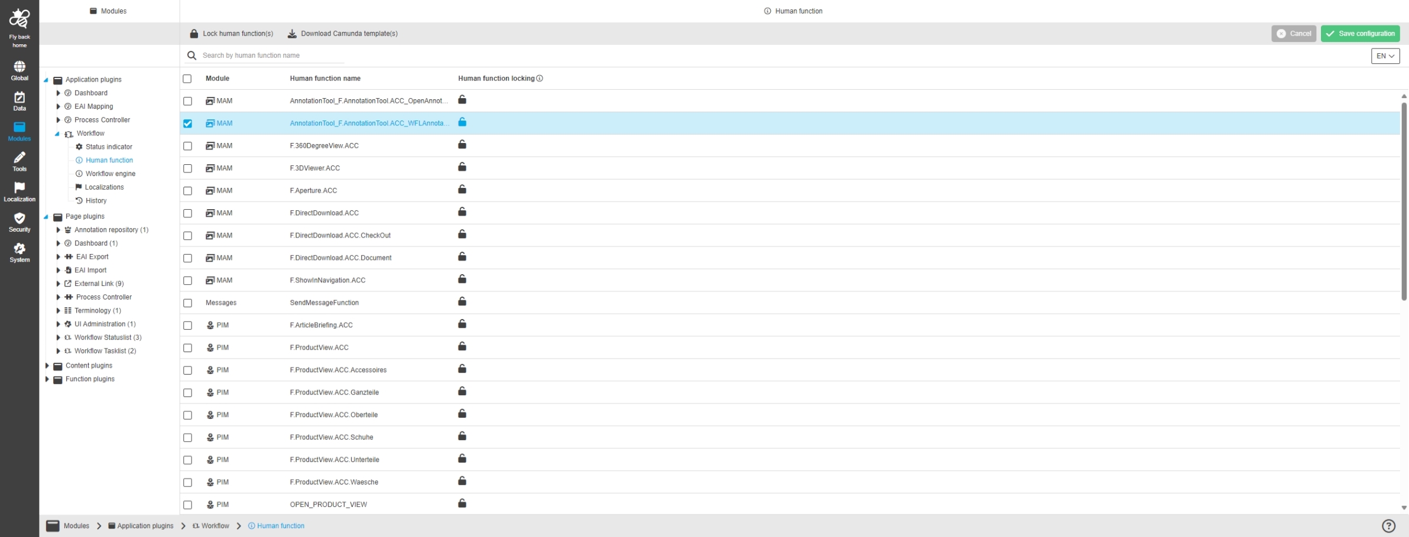Click PIM module icon in F.ProductView.ACC row
1409x537 pixels.
click(210, 348)
